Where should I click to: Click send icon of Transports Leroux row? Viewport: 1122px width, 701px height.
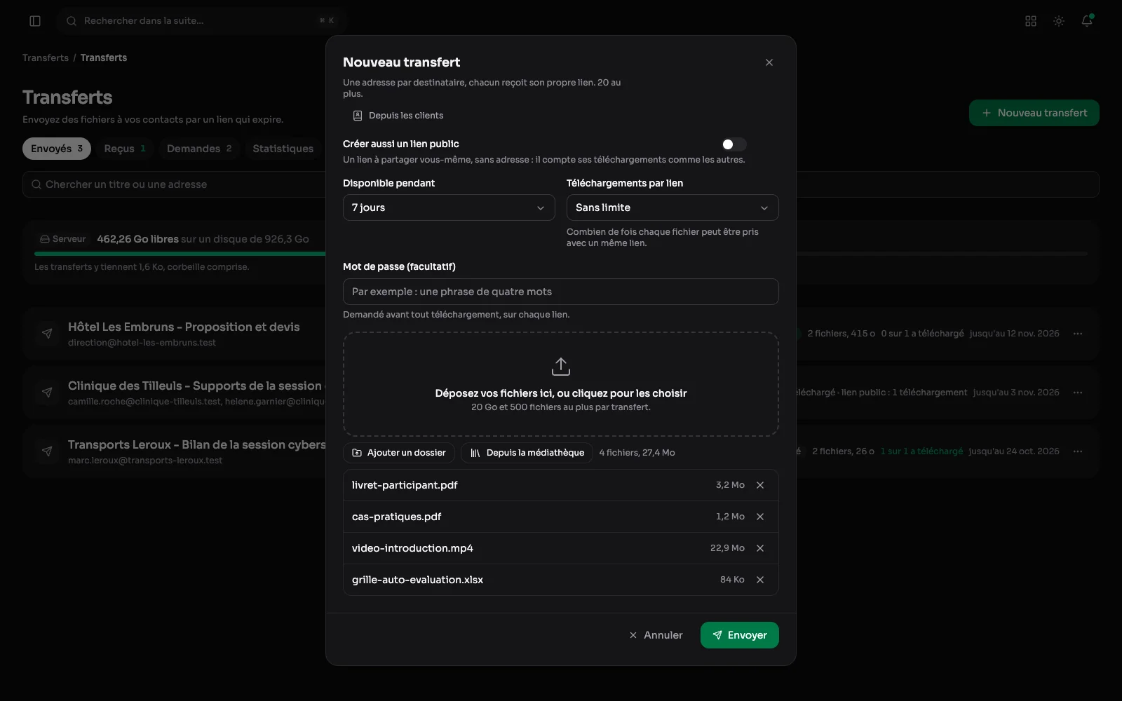tap(47, 451)
